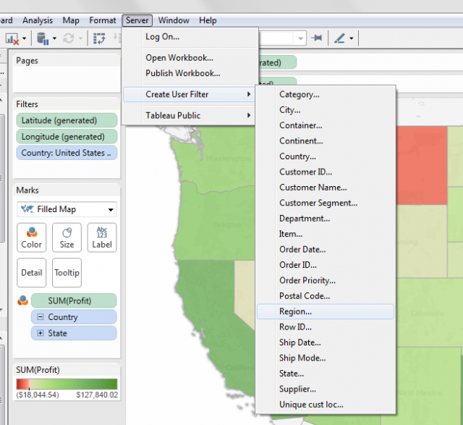Click color icon beside SUM(Profit) pill
This screenshot has width=463, height=425.
pos(22,301)
